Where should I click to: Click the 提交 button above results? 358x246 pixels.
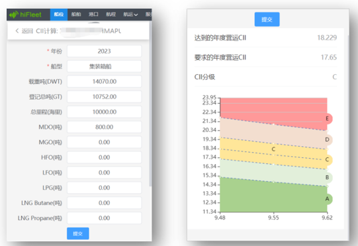tap(267, 19)
